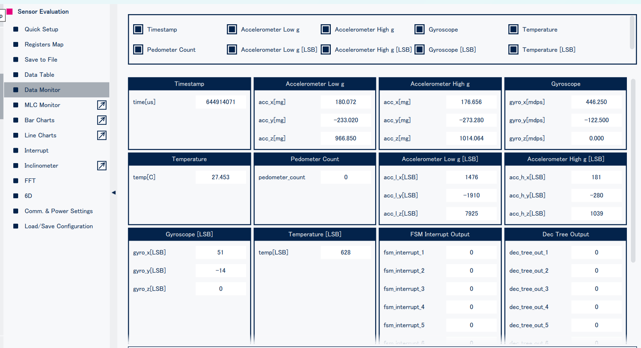This screenshot has width=641, height=348.
Task: Go to the Data Table view
Action: 39,75
